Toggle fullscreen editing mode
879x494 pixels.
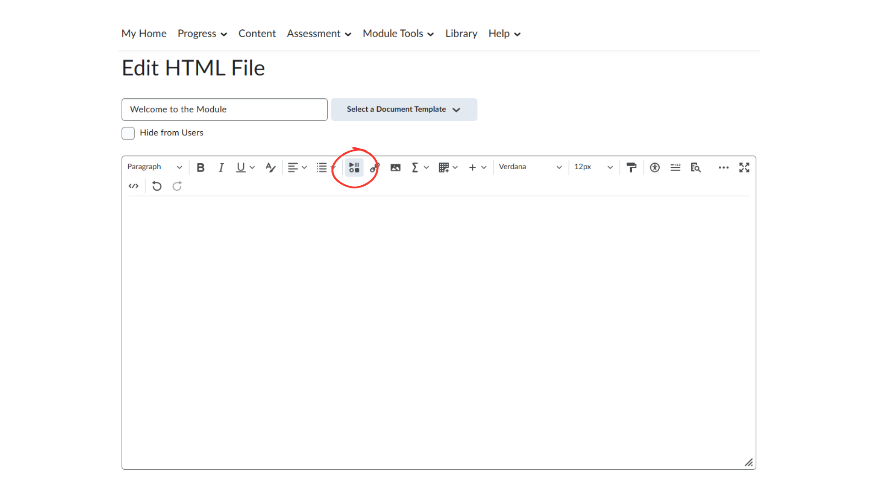click(744, 167)
